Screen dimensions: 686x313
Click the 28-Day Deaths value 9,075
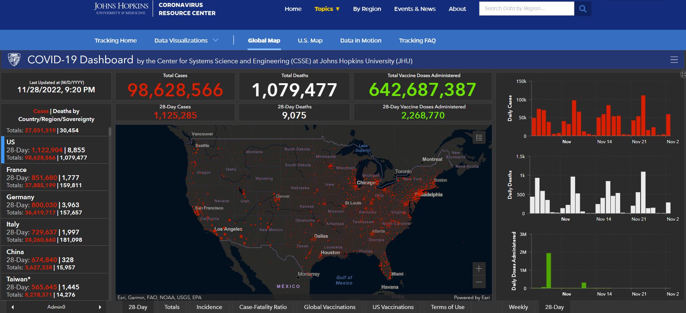tap(294, 115)
